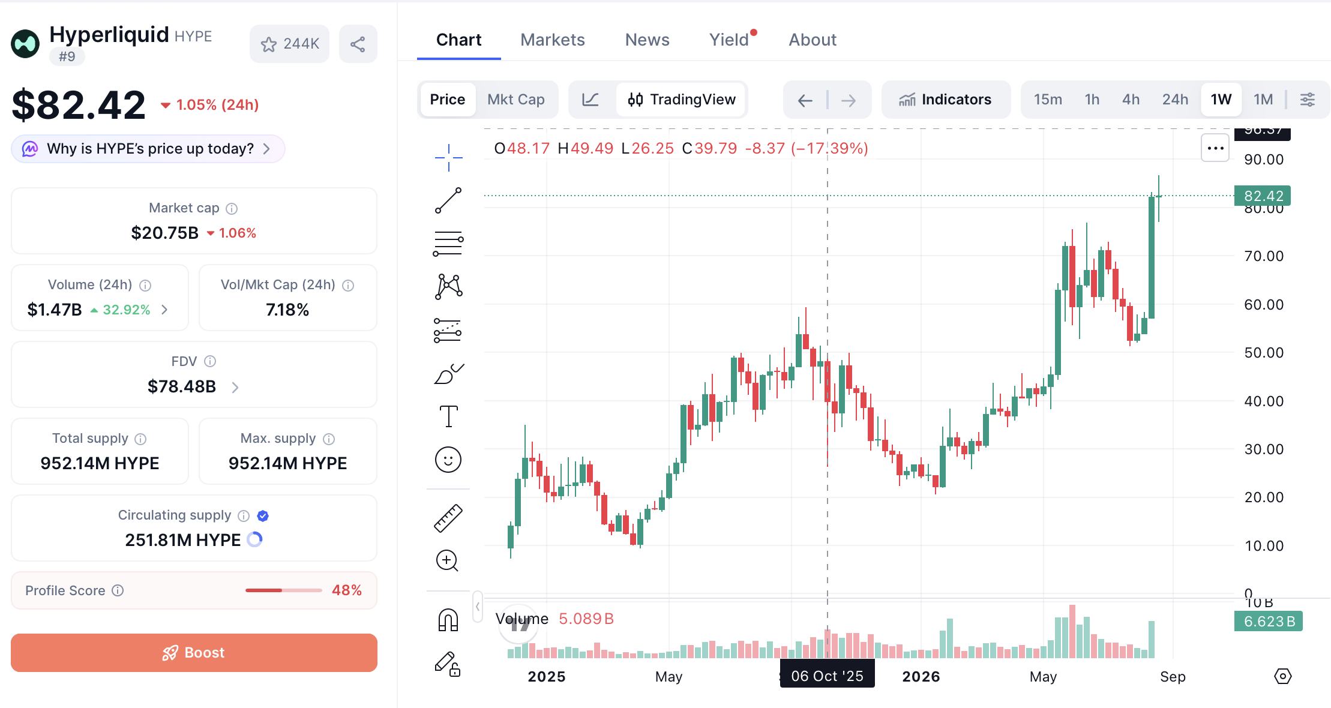Add HYPE to watchlist star button
Screen dimensions: 1331x708
pos(289,44)
